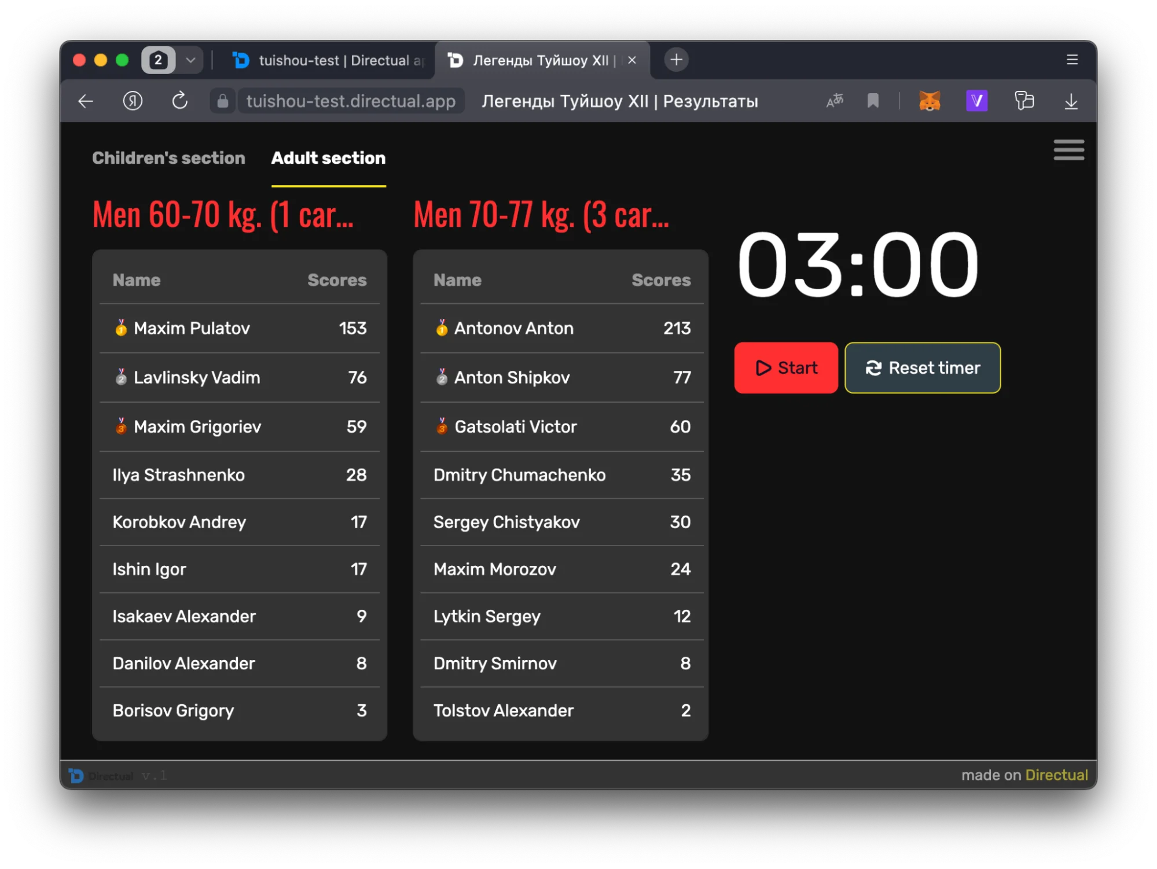1157x869 pixels.
Task: Click tab group counter showing 2
Action: pyautogui.click(x=158, y=60)
